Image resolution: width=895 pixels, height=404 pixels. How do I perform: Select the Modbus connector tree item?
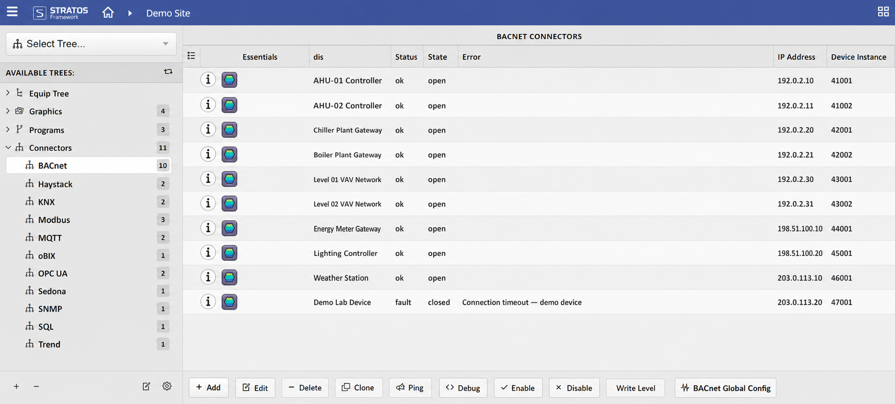(89, 219)
